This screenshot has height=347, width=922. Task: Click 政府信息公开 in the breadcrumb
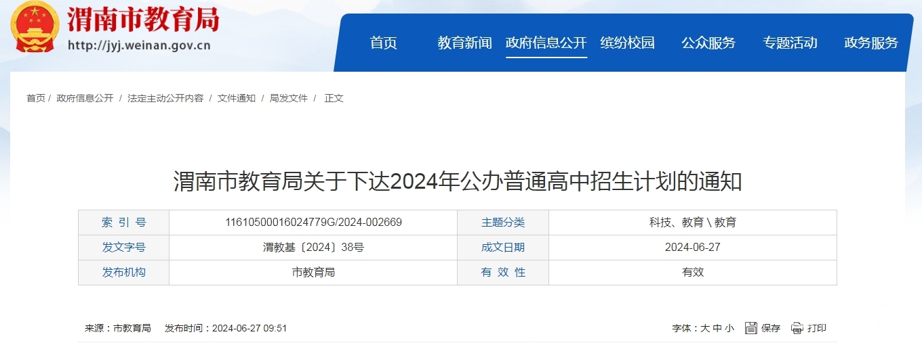pos(85,98)
